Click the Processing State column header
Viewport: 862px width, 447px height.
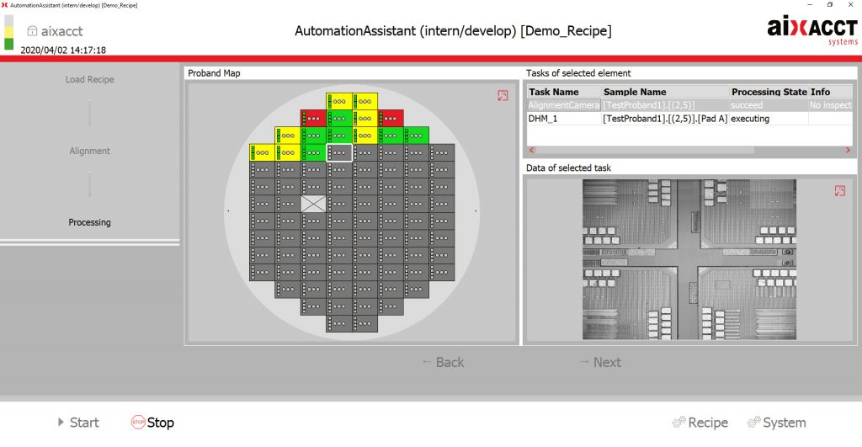(x=768, y=92)
